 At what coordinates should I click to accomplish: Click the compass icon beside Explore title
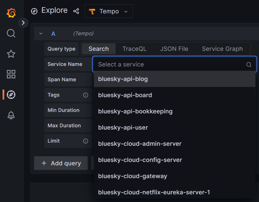click(34, 11)
